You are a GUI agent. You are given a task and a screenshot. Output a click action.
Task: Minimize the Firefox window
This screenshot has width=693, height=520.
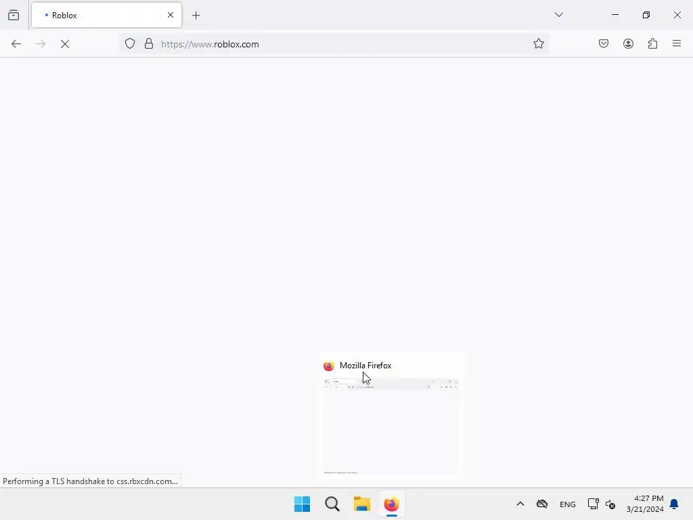click(x=615, y=15)
